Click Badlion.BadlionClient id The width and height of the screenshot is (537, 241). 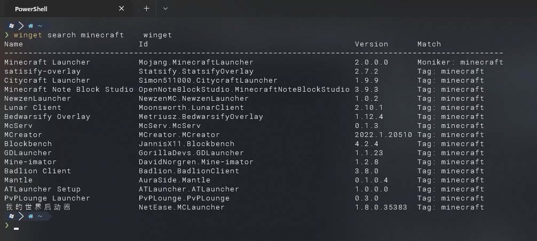(189, 171)
